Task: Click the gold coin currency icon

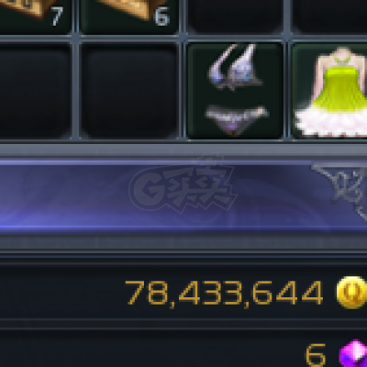Action: (x=351, y=292)
